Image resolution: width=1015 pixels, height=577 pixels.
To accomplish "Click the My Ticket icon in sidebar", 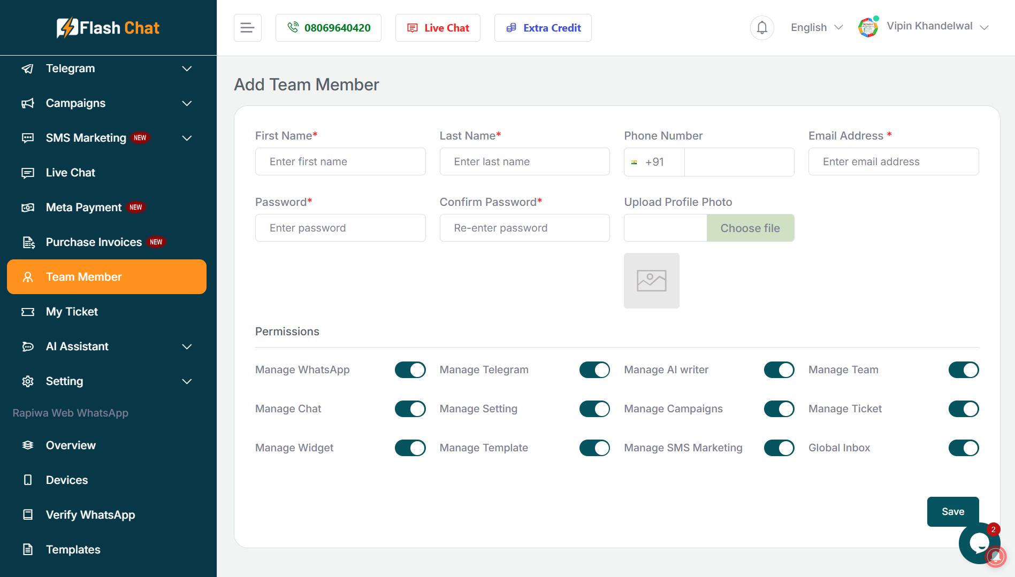I will 28,312.
